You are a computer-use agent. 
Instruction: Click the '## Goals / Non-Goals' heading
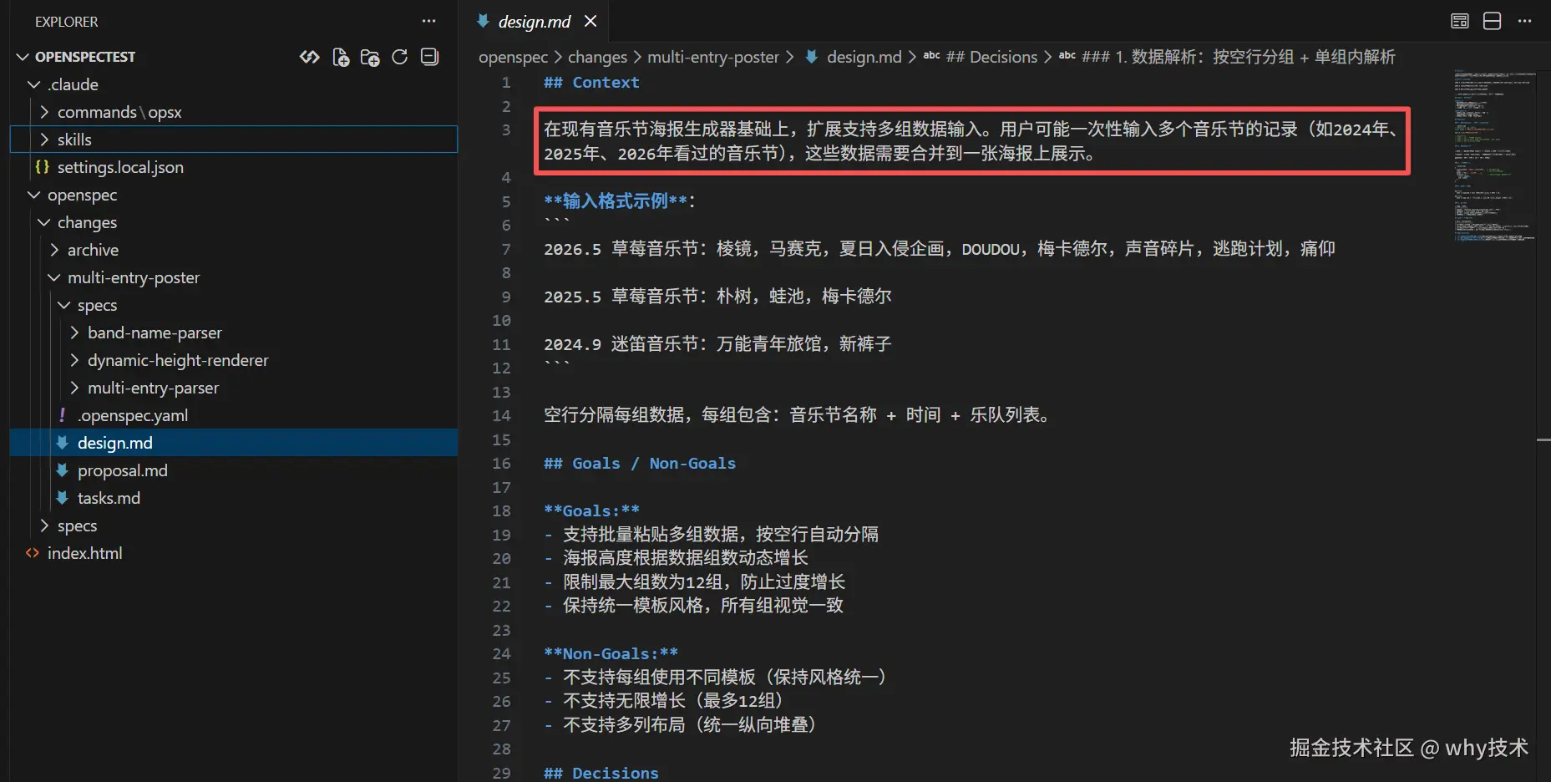[x=640, y=464]
